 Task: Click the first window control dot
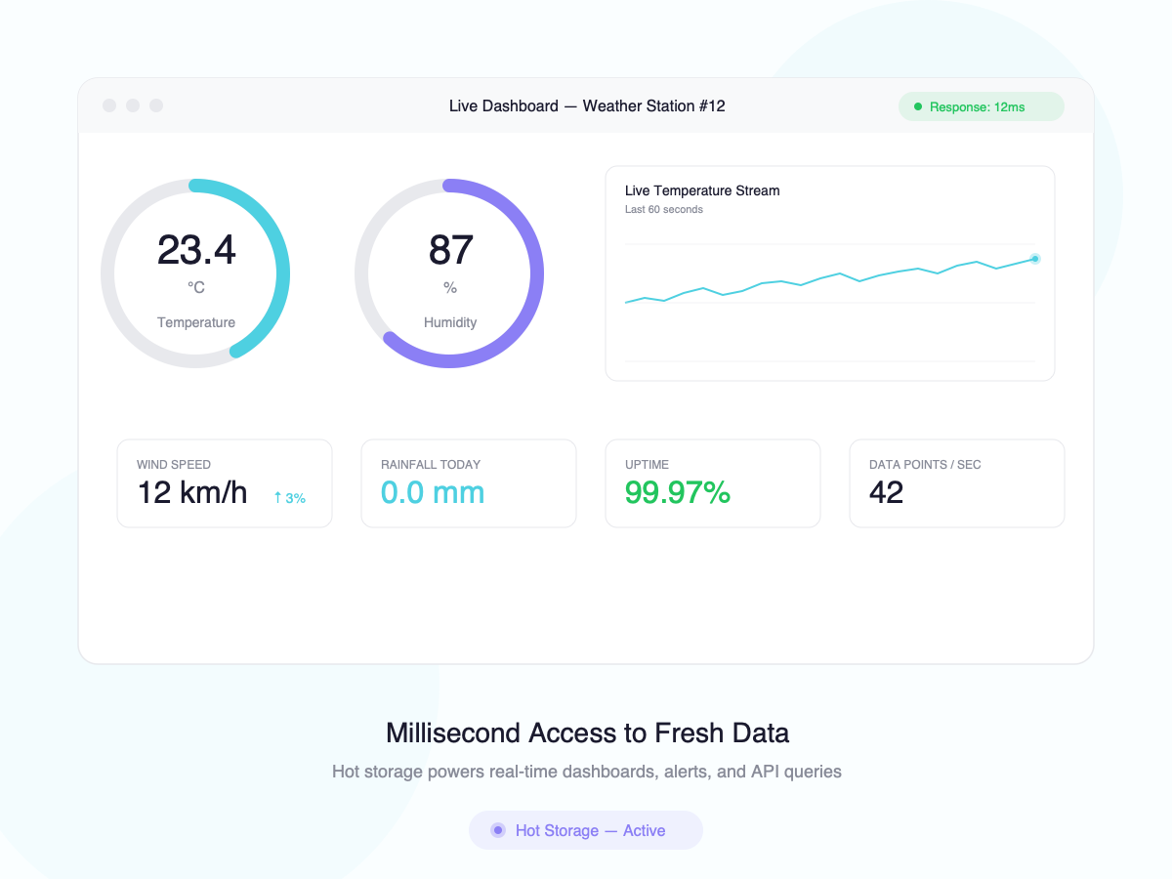pos(109,105)
